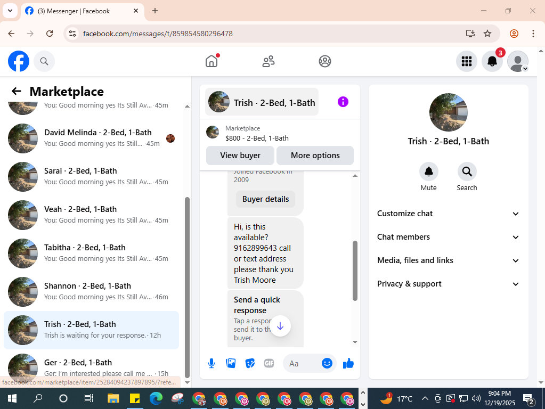Open the purple conversation information icon

tap(343, 102)
